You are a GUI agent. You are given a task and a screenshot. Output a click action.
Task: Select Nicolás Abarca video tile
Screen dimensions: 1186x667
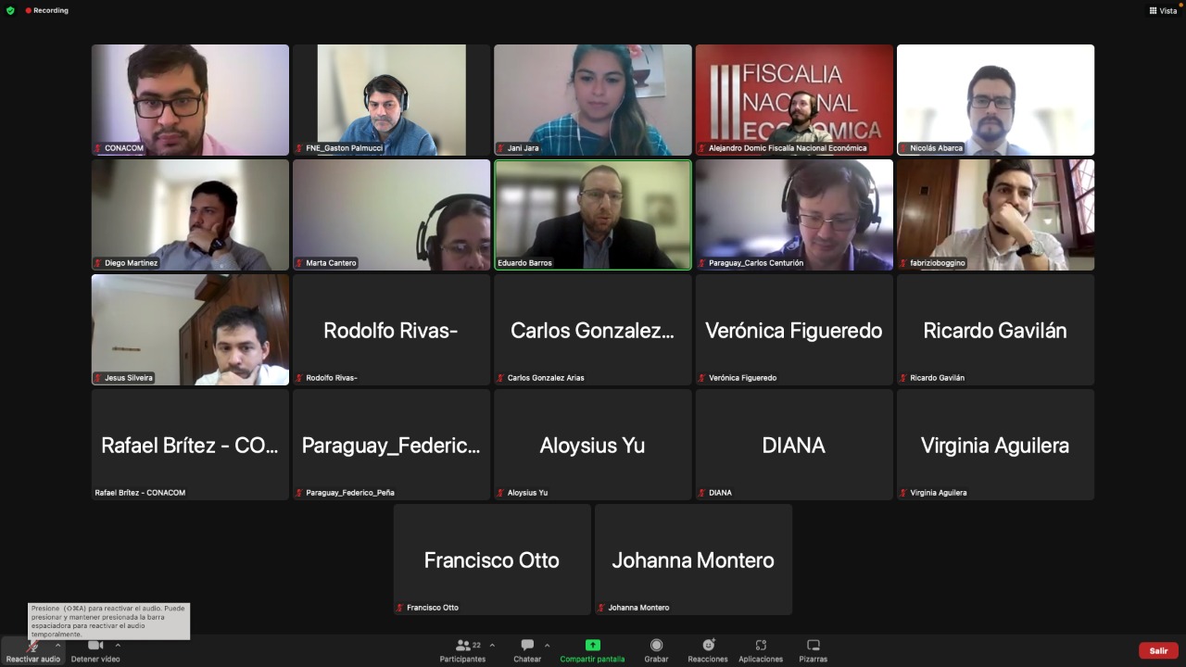(995, 100)
